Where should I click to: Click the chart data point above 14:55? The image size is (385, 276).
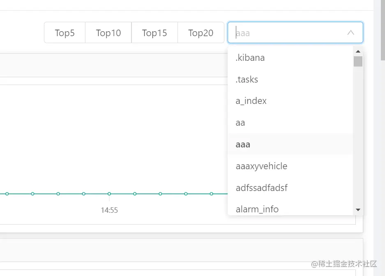(109, 193)
